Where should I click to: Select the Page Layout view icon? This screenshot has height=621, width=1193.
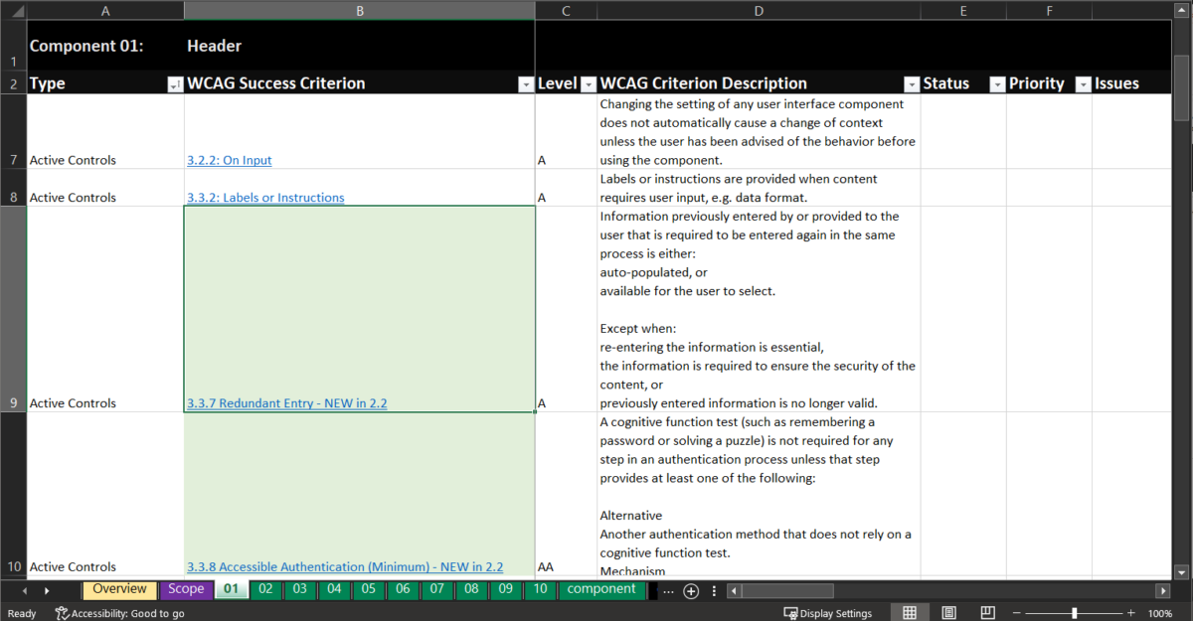947,612
